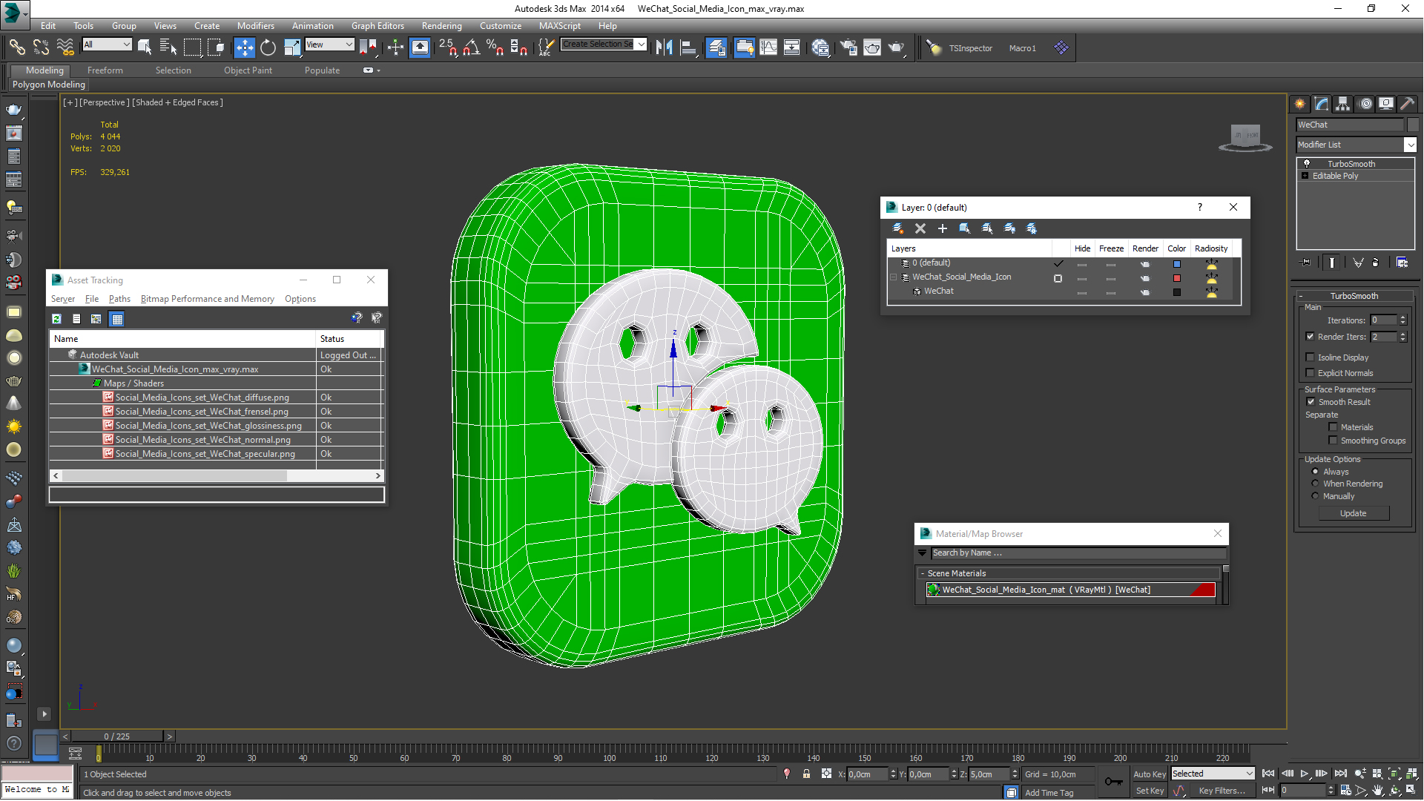Open the View reference coordinate dropdown

pyautogui.click(x=329, y=44)
